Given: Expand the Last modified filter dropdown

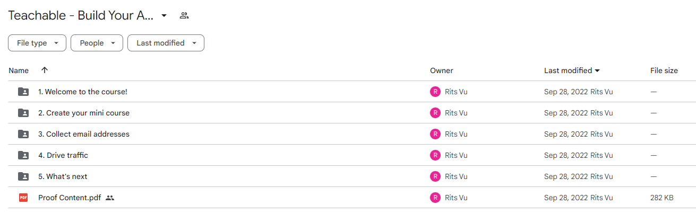Looking at the screenshot, I should (166, 43).
